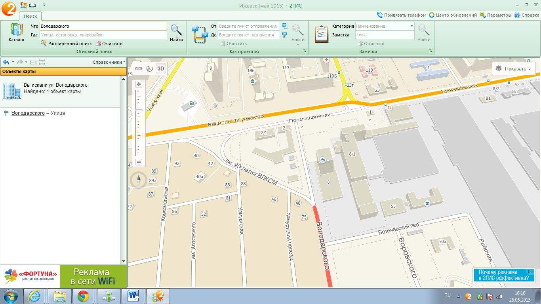Zoom out with the minus button
Viewport: 541px width, 304px height.
139,162
